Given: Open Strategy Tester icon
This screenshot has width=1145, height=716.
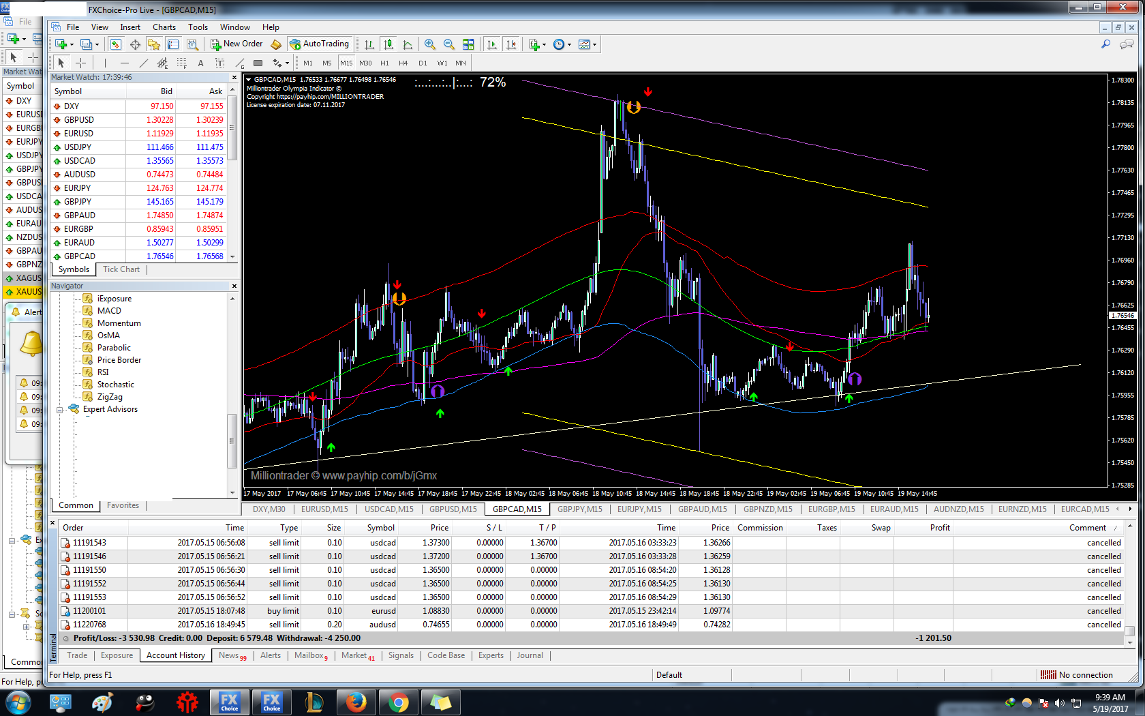Looking at the screenshot, I should [192, 44].
